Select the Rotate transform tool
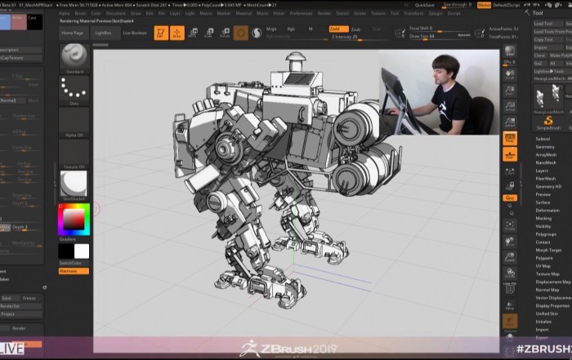 pyautogui.click(x=225, y=33)
